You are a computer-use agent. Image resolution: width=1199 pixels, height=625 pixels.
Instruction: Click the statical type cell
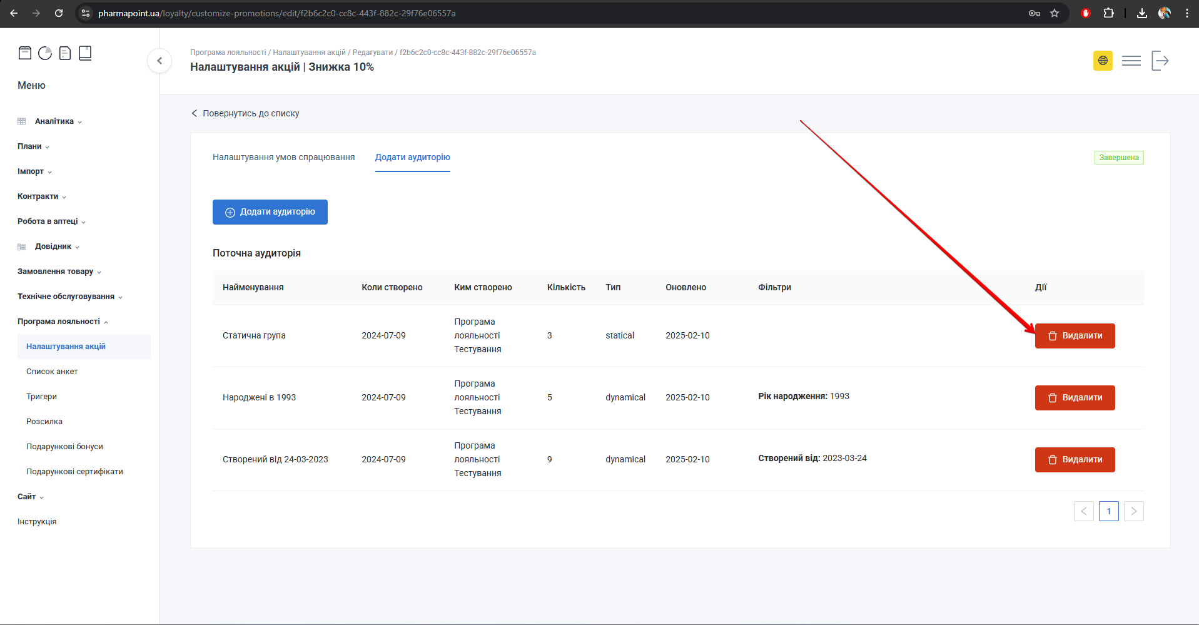pyautogui.click(x=620, y=336)
